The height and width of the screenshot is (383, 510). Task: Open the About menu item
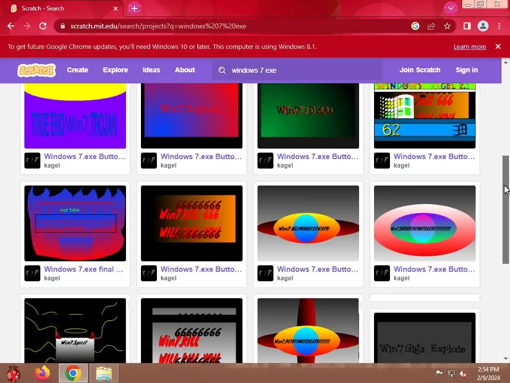tap(185, 70)
